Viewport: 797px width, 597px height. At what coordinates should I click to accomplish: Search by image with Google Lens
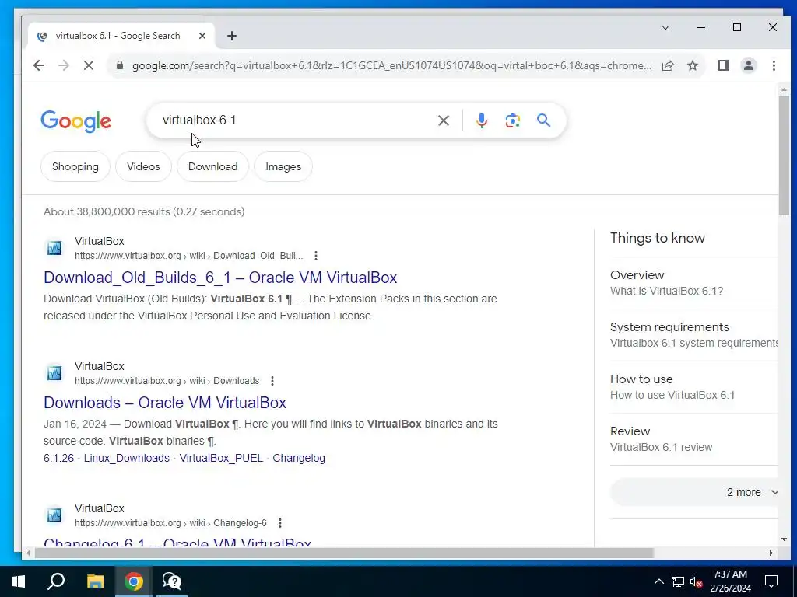512,120
